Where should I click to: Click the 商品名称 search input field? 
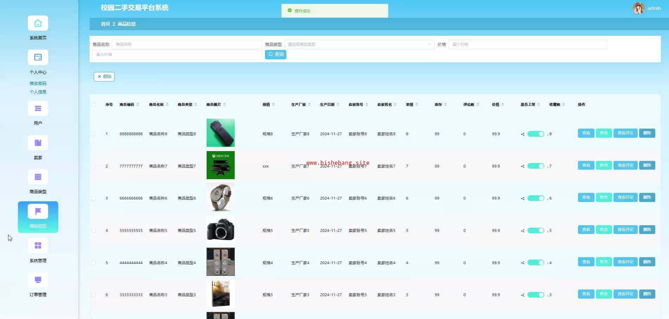point(187,44)
